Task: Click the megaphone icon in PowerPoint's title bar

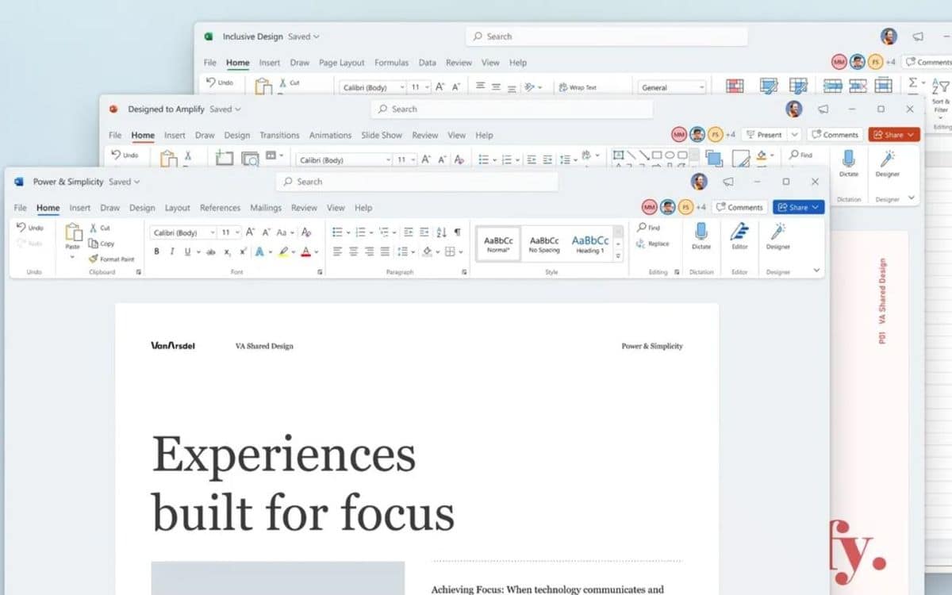Action: click(x=823, y=109)
